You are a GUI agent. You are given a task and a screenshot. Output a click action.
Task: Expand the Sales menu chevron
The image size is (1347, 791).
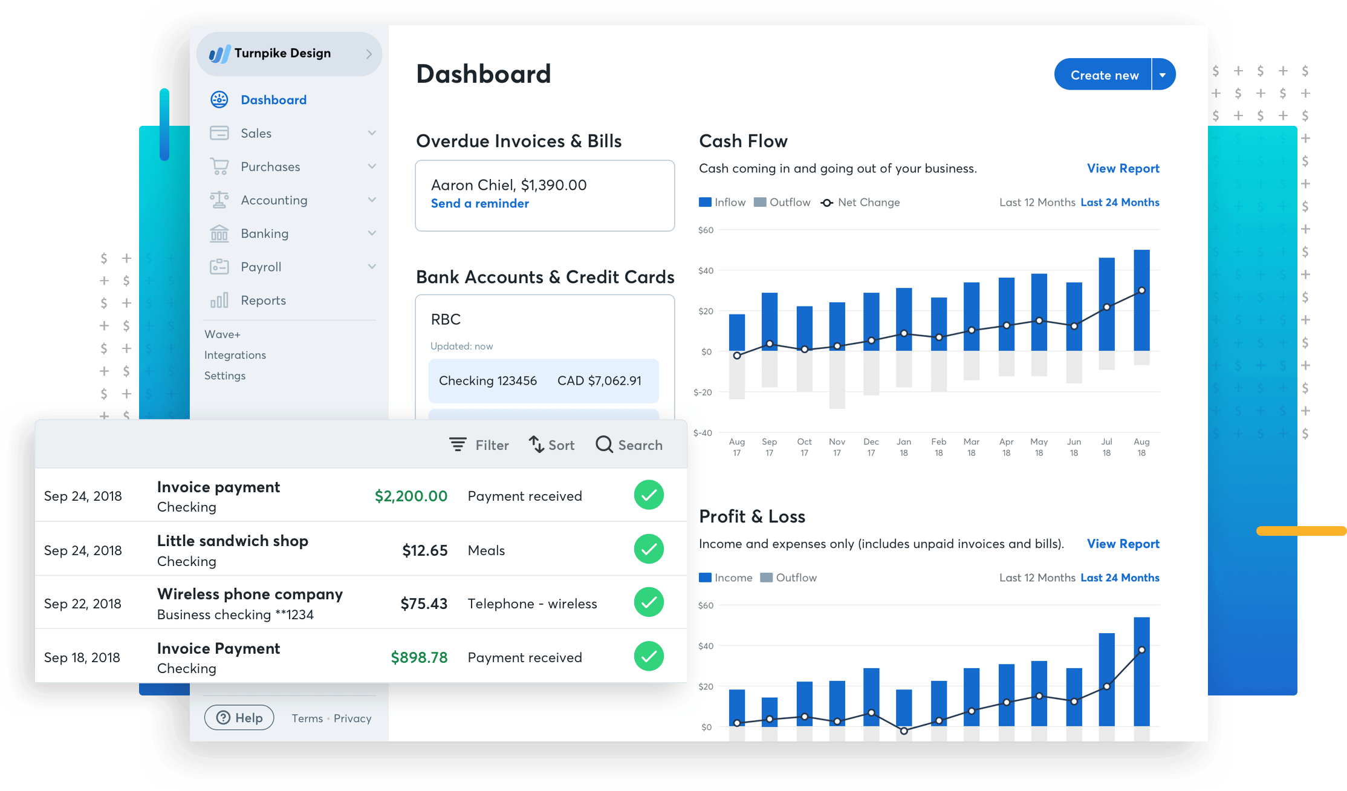coord(372,133)
